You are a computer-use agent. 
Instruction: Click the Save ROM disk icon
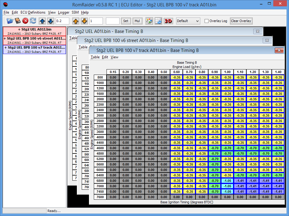coord(18,21)
